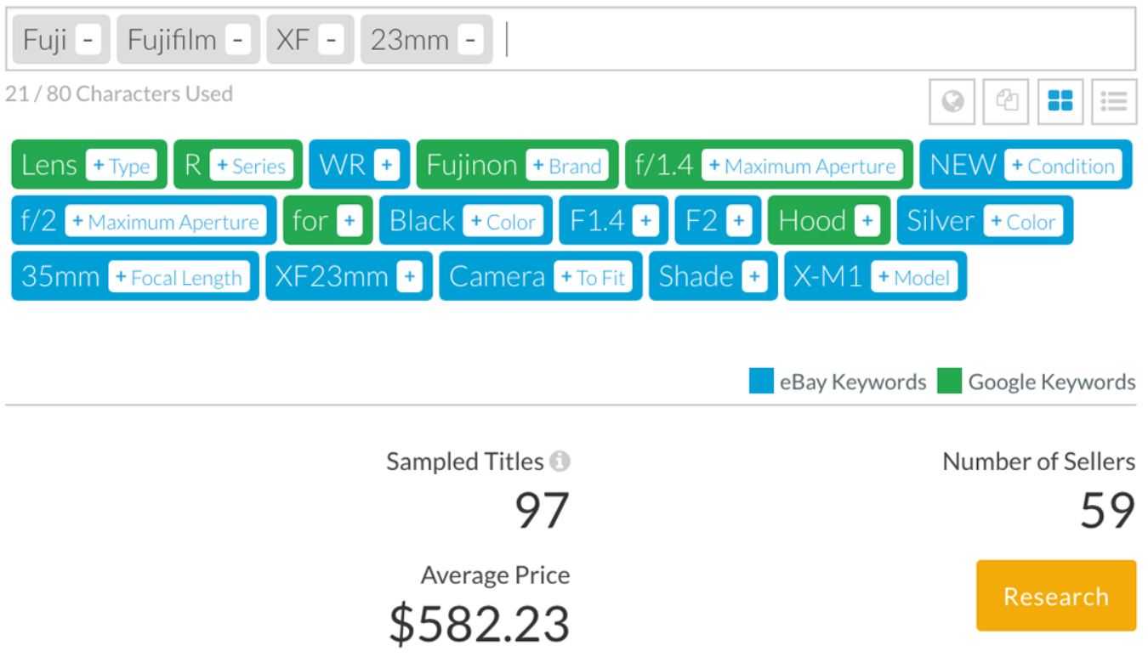Click the globe icon button
1148x657 pixels.
point(952,102)
